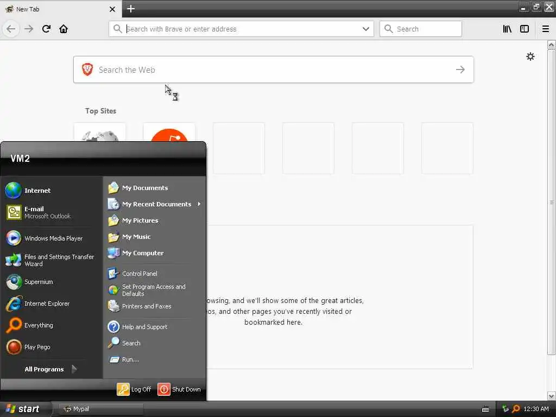Open on-screen keyboard tray icon

485,409
